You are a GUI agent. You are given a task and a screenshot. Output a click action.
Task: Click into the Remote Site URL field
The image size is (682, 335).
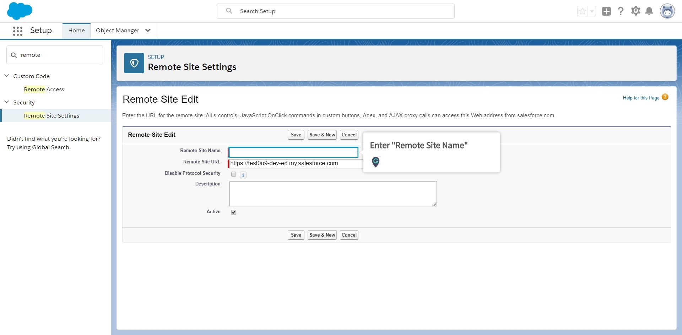pyautogui.click(x=296, y=163)
